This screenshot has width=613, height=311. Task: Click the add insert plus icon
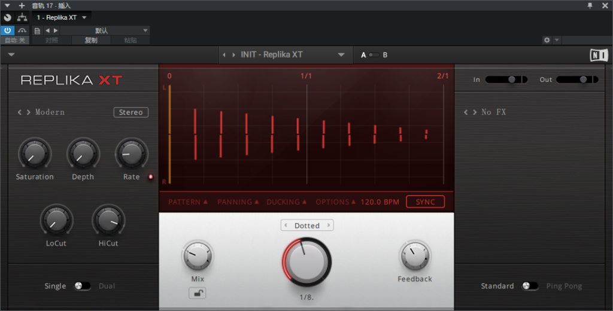22,5
